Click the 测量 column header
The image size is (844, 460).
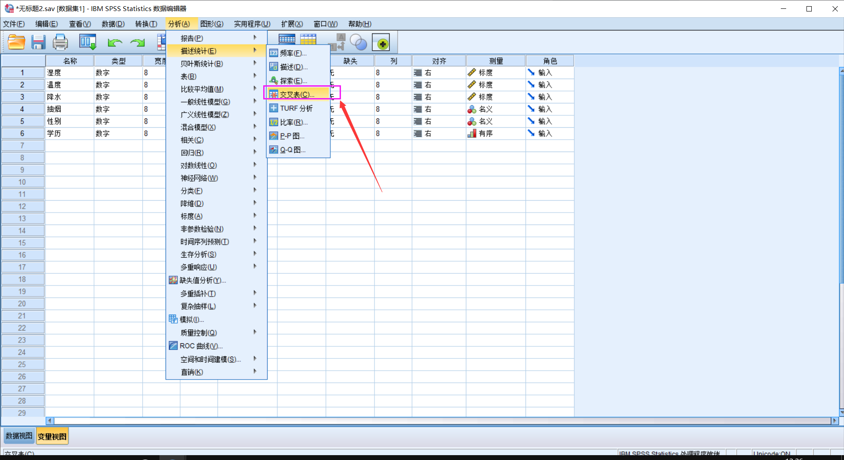click(496, 61)
